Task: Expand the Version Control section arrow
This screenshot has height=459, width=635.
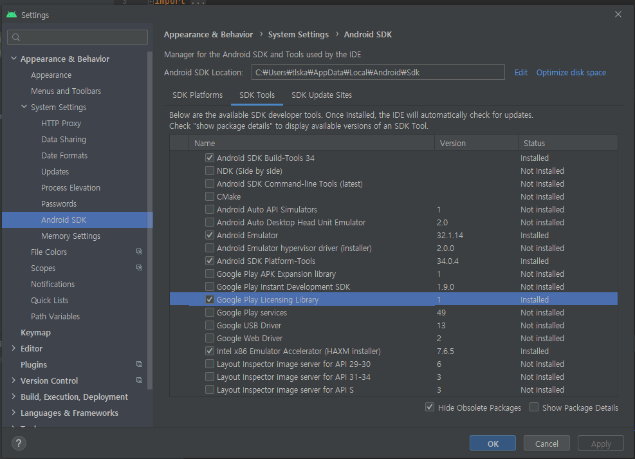Action: [x=14, y=380]
